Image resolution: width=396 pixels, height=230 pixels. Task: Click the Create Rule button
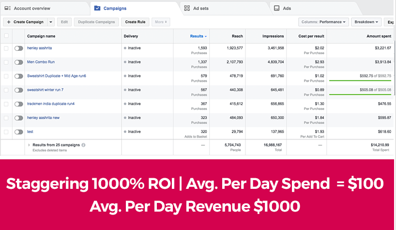click(x=135, y=22)
